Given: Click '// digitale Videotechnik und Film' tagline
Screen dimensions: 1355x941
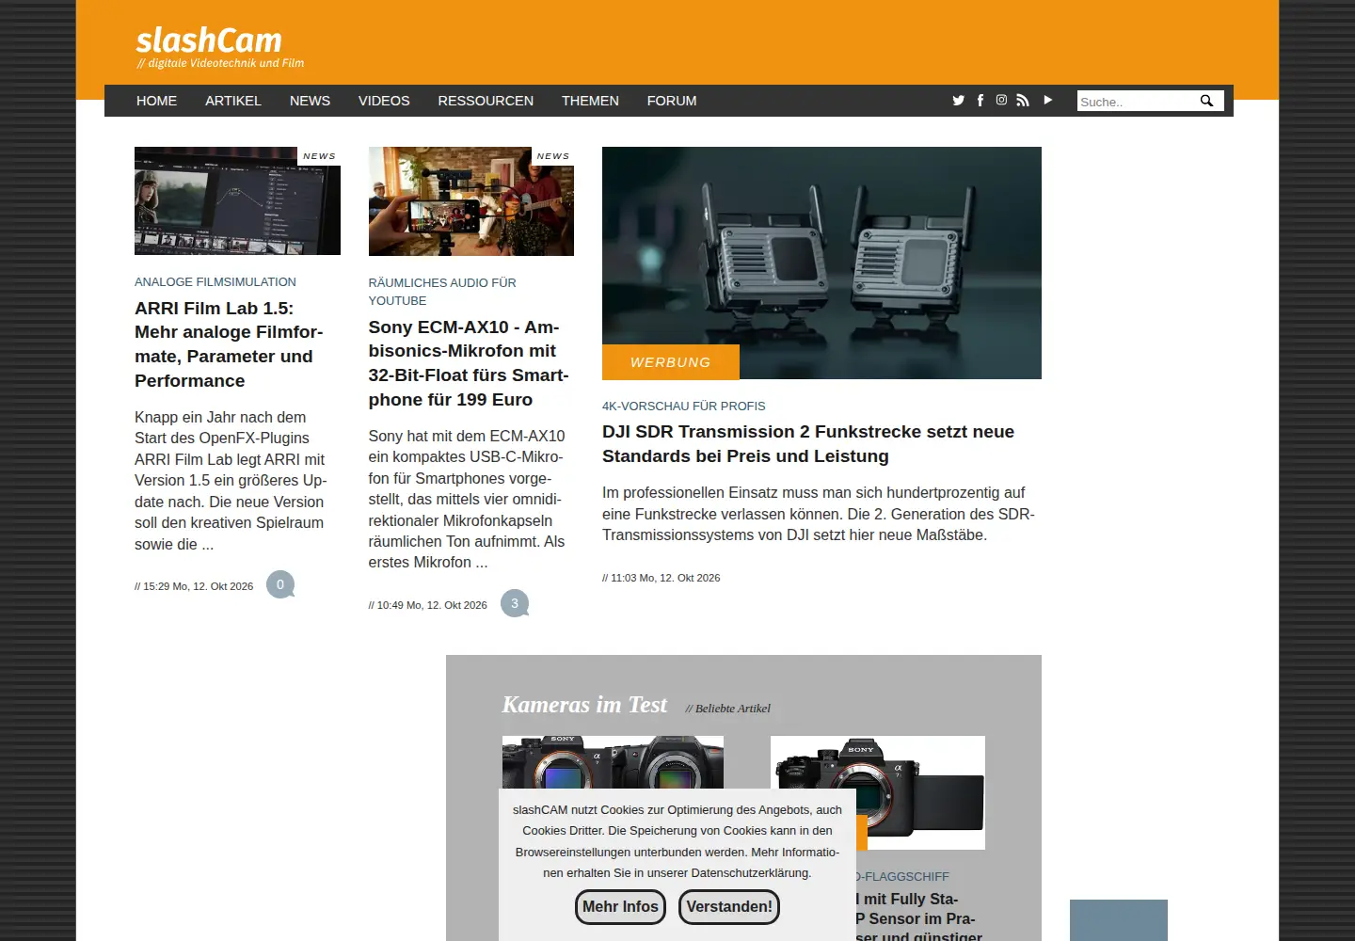Looking at the screenshot, I should tap(221, 64).
